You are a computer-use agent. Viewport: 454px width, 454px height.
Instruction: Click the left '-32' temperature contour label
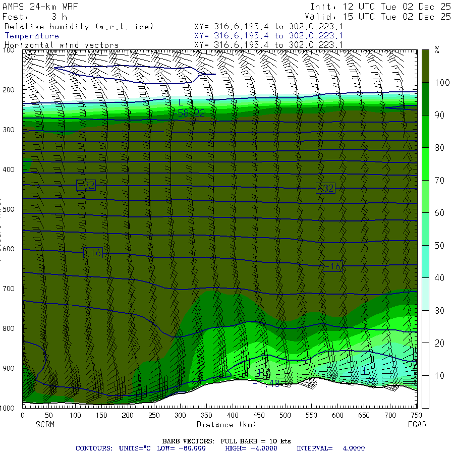[86, 185]
